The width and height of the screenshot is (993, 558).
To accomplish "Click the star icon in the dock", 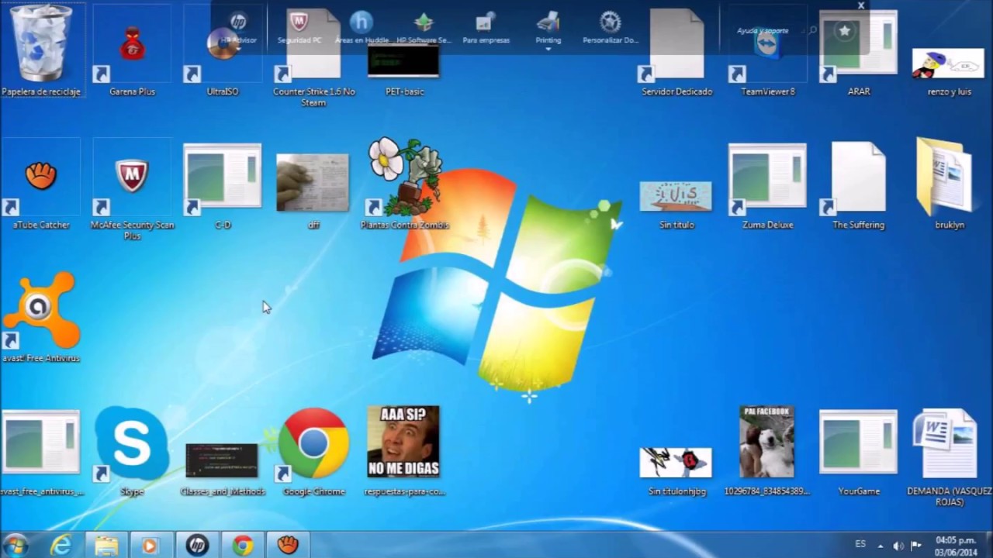I will tap(844, 30).
